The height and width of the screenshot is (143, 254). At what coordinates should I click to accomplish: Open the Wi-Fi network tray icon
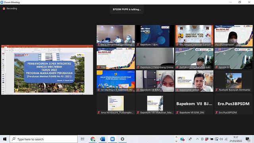pyautogui.click(x=226, y=139)
